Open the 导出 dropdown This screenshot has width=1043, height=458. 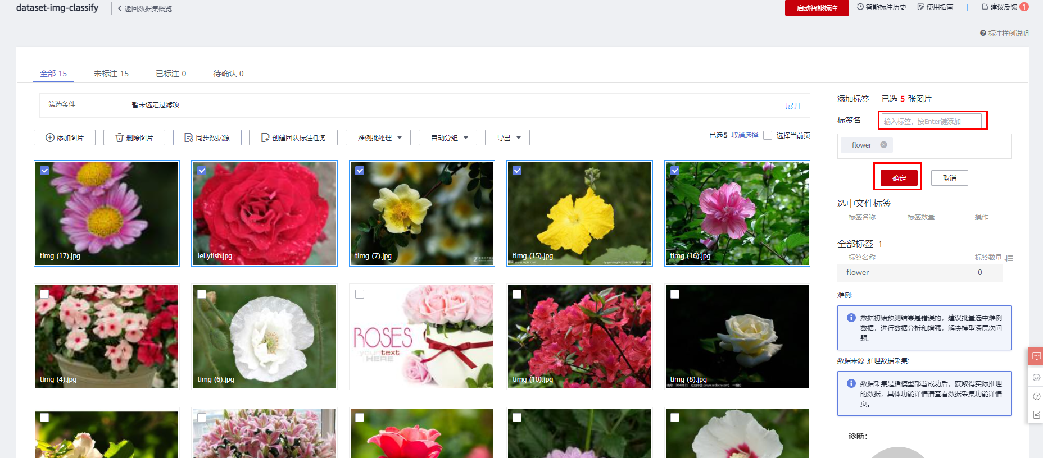point(507,138)
